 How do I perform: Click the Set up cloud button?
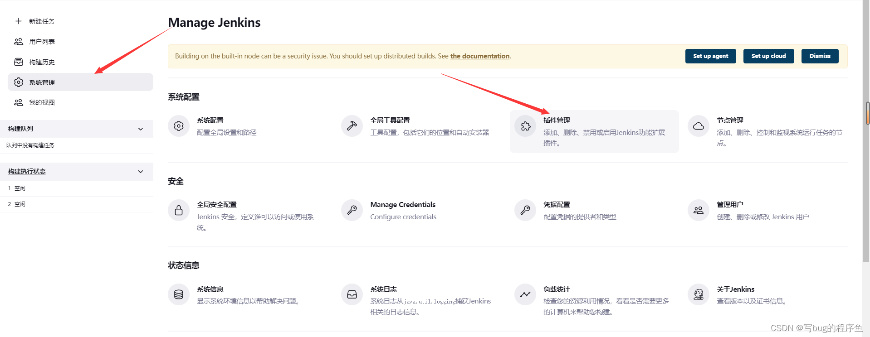pyautogui.click(x=768, y=56)
